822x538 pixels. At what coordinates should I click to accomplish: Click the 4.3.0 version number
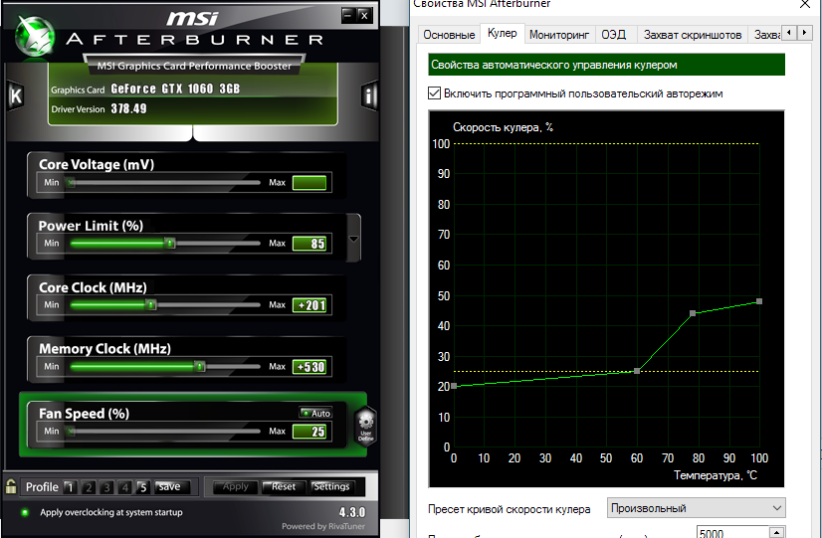tap(351, 512)
